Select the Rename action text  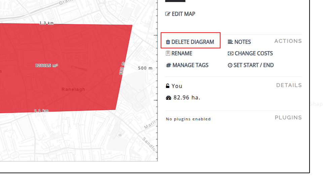[x=182, y=53]
